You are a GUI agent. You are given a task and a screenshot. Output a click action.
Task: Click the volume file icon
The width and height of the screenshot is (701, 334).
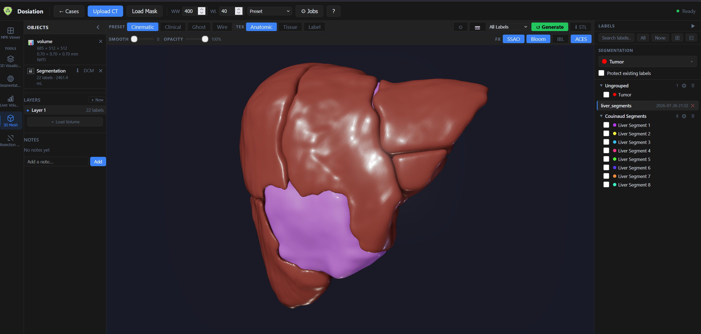[31, 42]
